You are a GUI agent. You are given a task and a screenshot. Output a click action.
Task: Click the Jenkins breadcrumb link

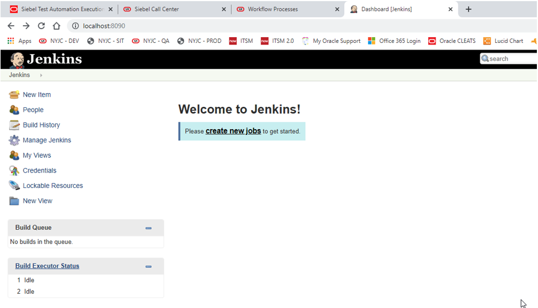point(19,75)
